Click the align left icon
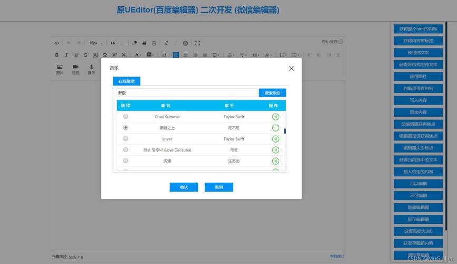457x264 pixels. [176, 55]
